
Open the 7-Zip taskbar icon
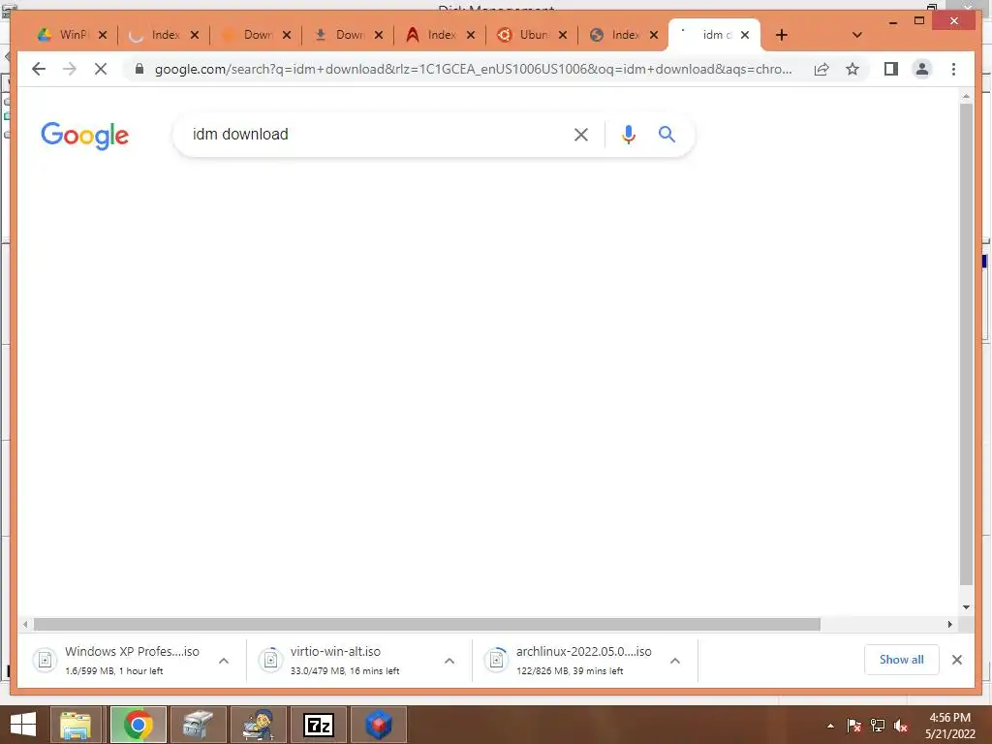[319, 725]
